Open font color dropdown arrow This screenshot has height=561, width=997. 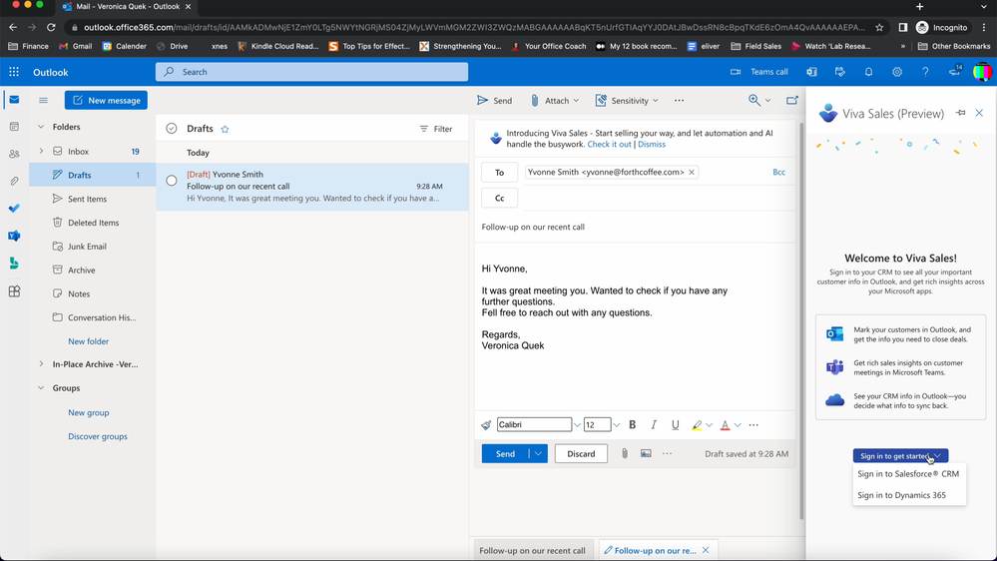point(738,425)
